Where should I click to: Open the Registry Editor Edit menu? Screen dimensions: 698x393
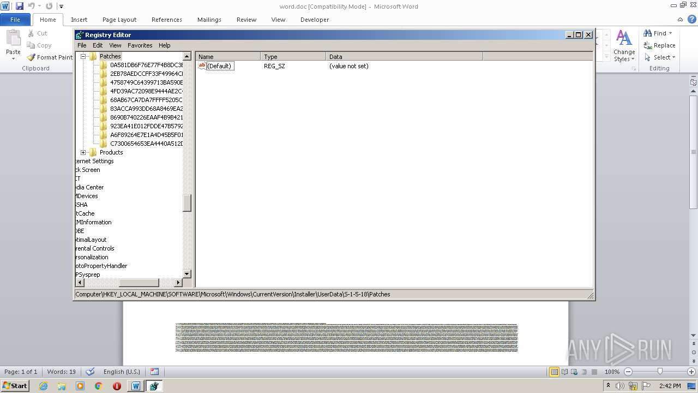coord(98,45)
